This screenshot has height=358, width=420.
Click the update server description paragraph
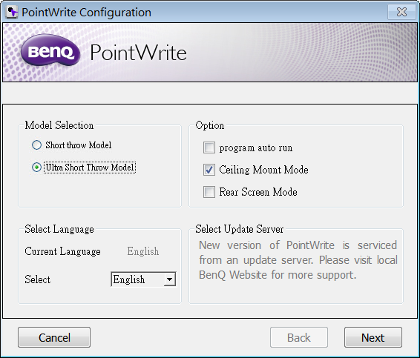point(298,260)
